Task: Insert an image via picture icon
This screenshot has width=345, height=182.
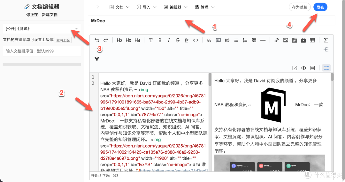Action: point(285,40)
